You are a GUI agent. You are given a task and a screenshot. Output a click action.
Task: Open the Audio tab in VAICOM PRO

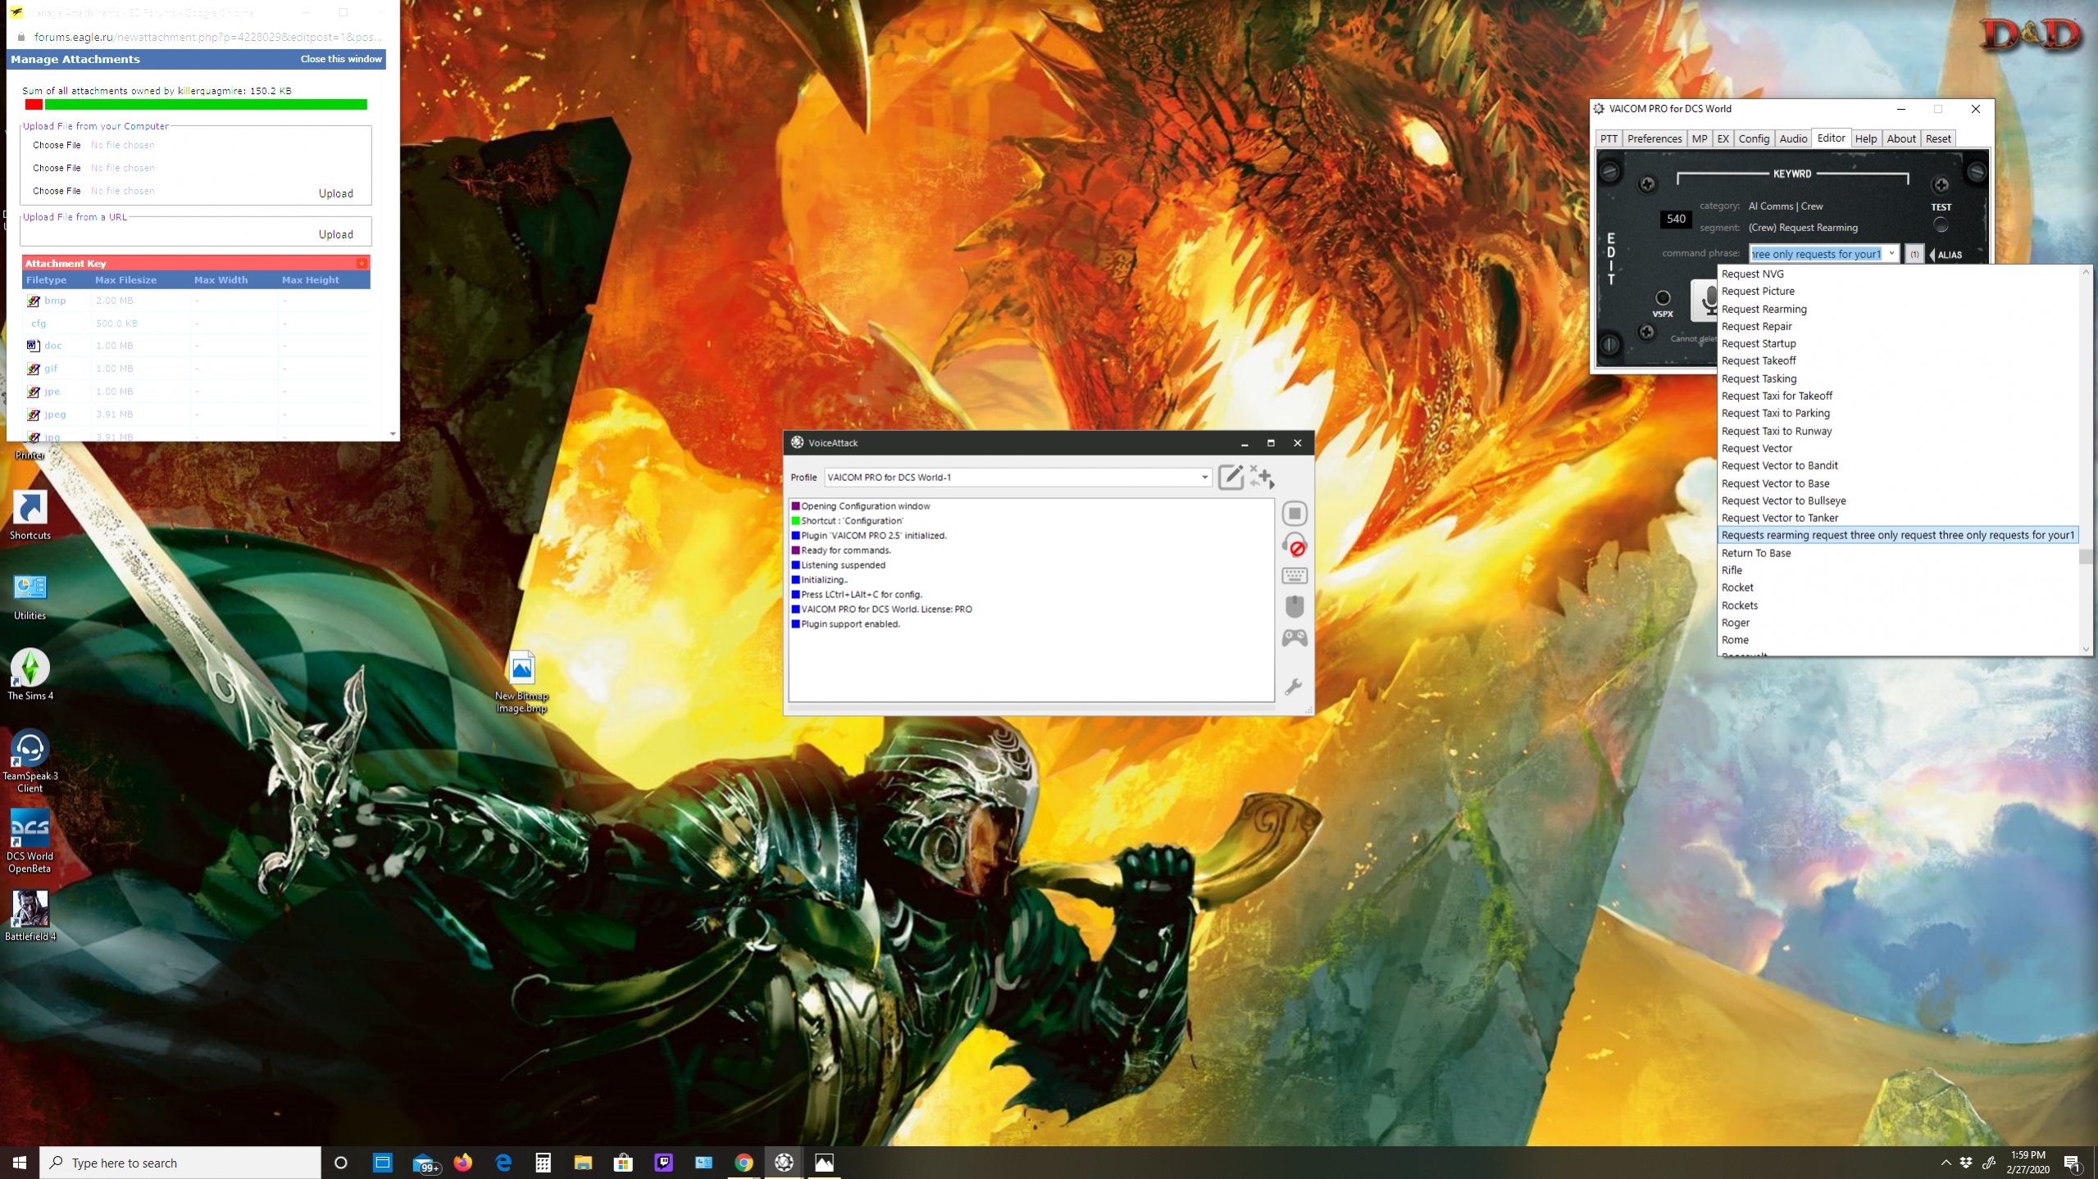click(1792, 138)
